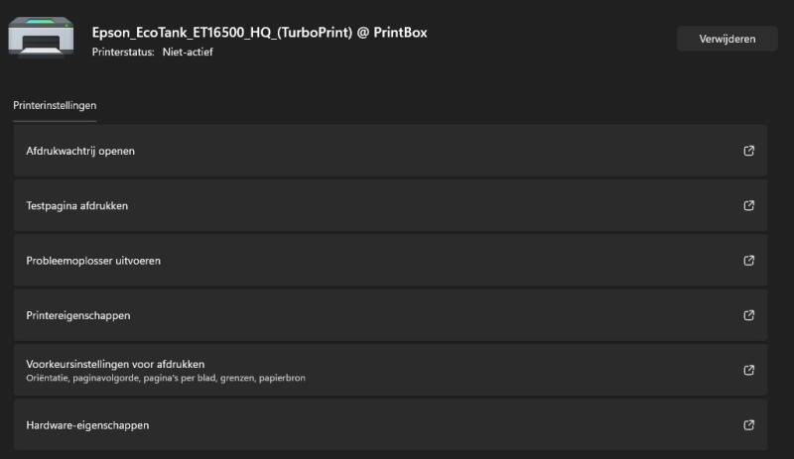Click the printer name heading text
The width and height of the screenshot is (794, 459).
tap(259, 32)
